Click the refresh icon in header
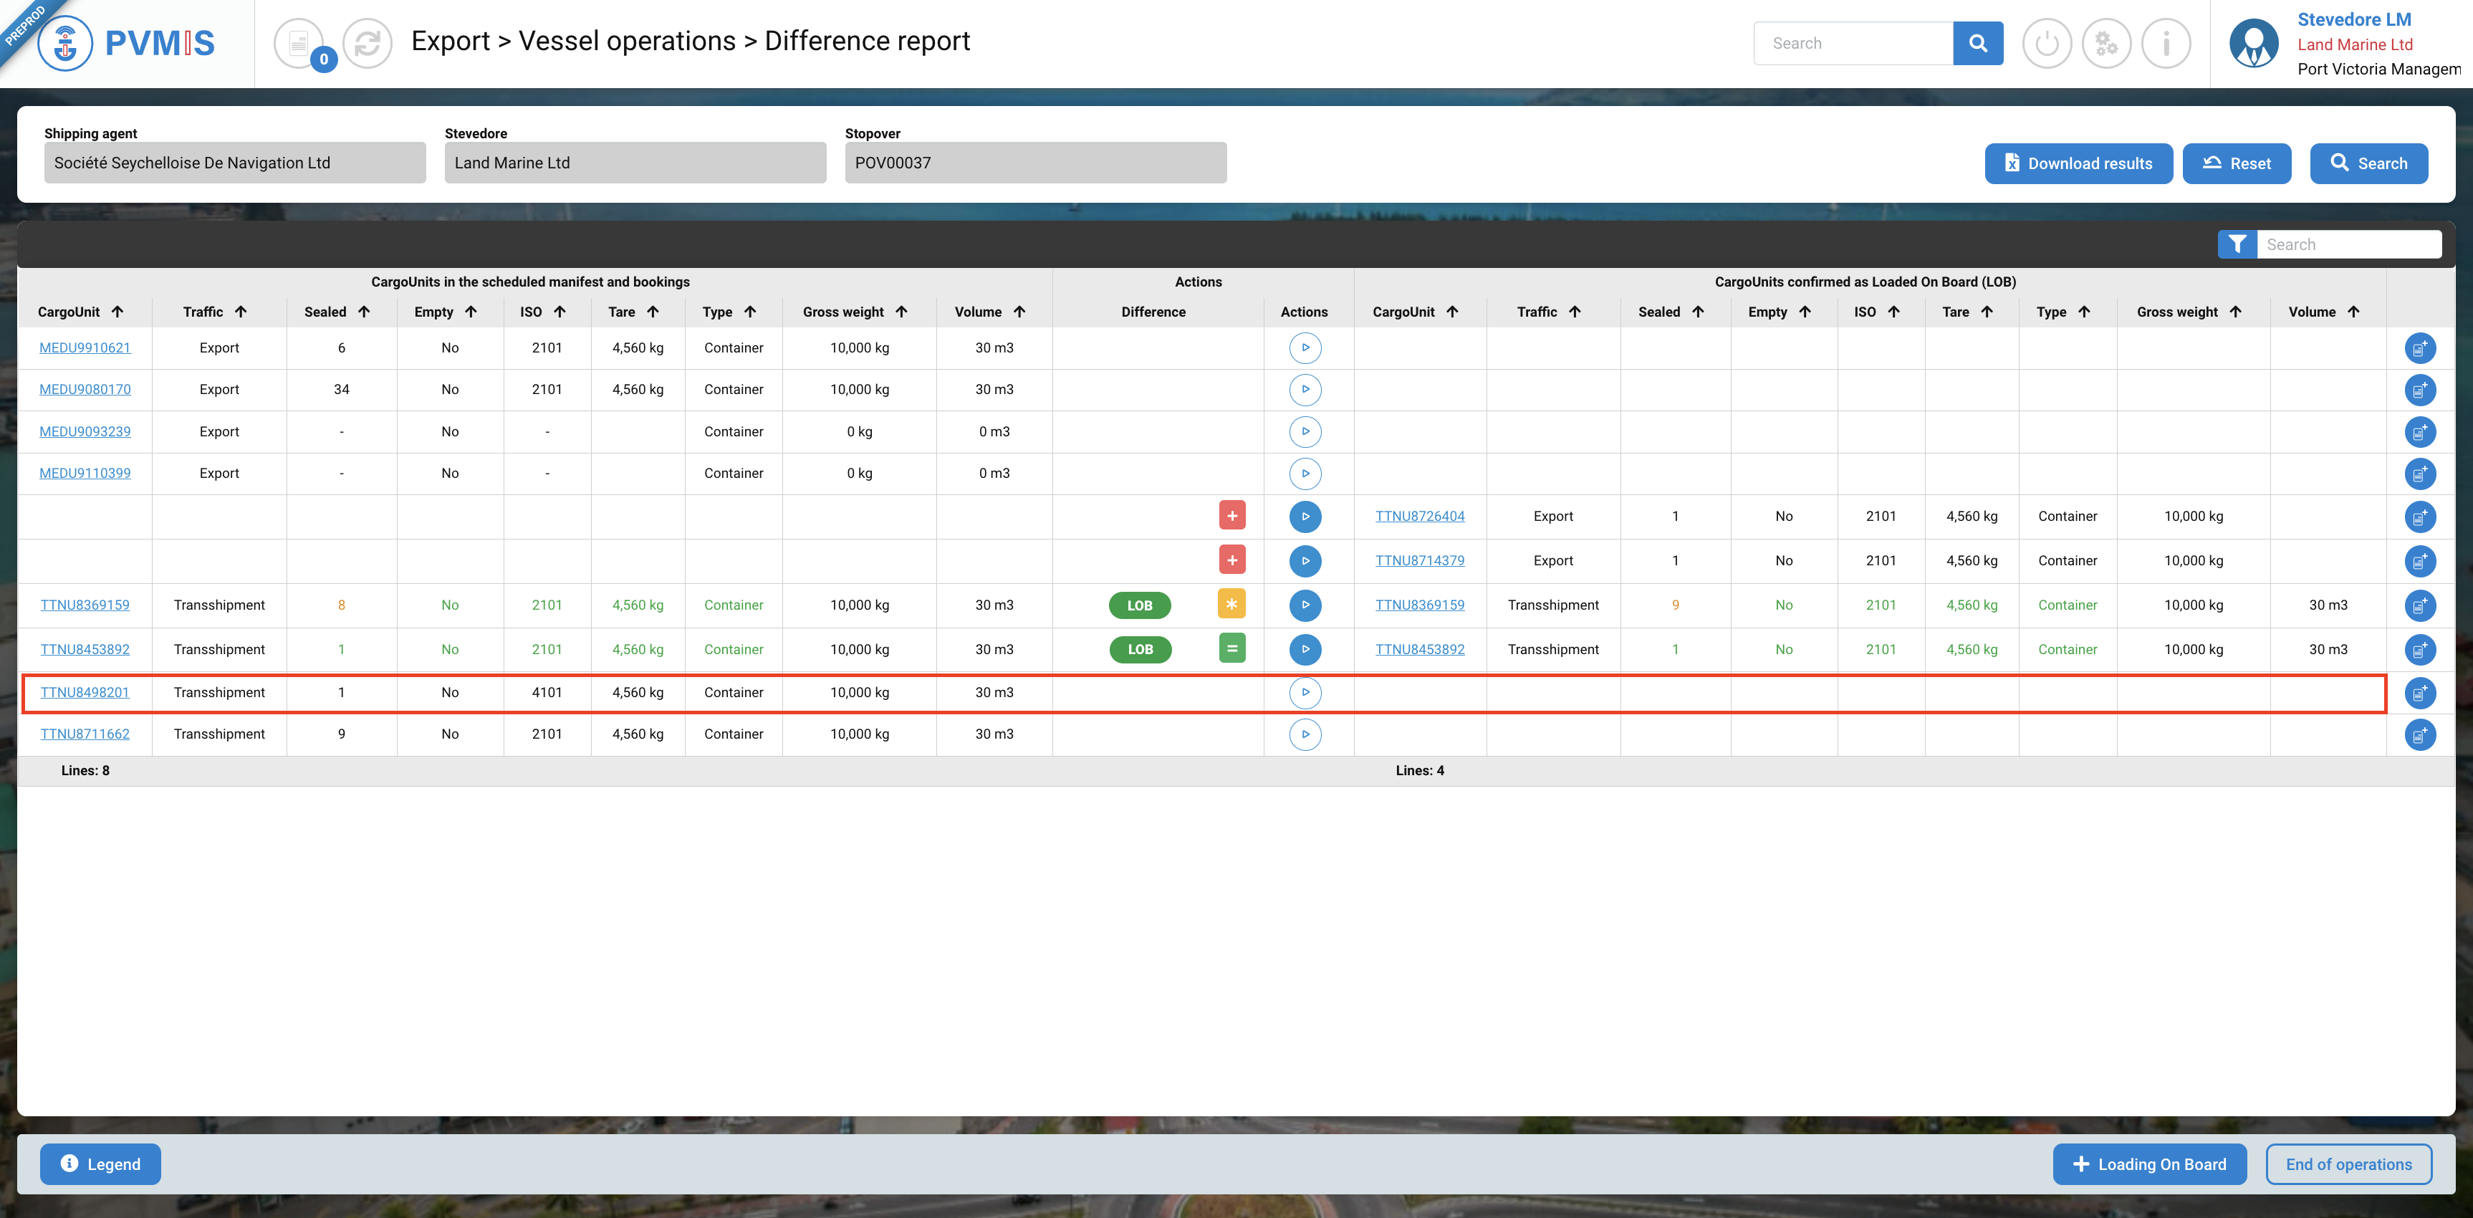 click(x=367, y=43)
